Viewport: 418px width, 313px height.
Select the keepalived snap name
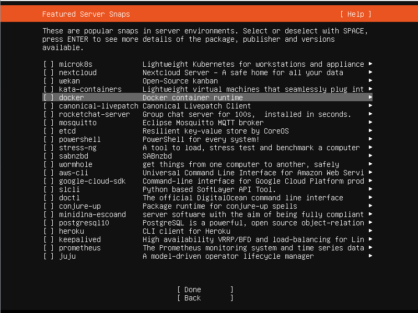pyautogui.click(x=80, y=239)
